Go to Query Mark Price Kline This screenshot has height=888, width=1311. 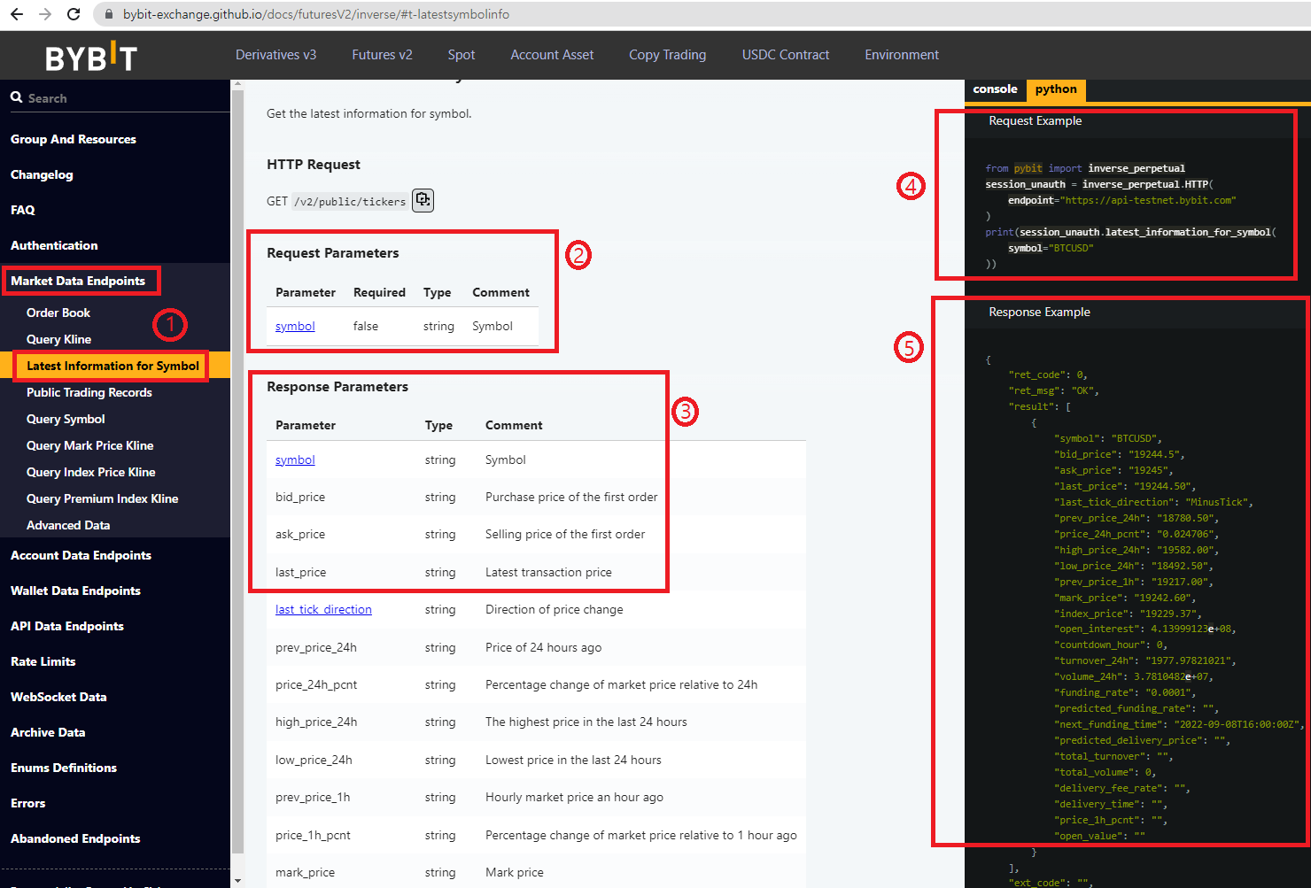[x=89, y=445]
